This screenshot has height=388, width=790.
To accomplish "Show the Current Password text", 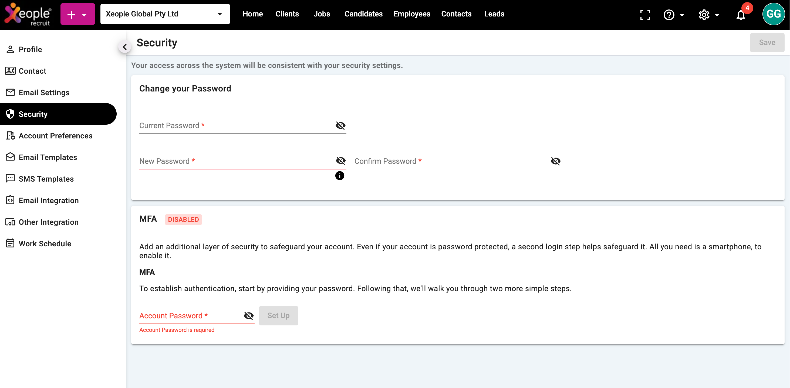I will click(340, 125).
